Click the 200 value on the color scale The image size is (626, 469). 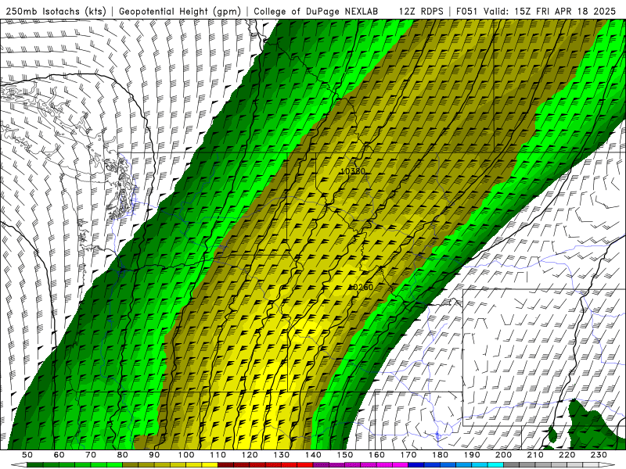[x=503, y=455]
